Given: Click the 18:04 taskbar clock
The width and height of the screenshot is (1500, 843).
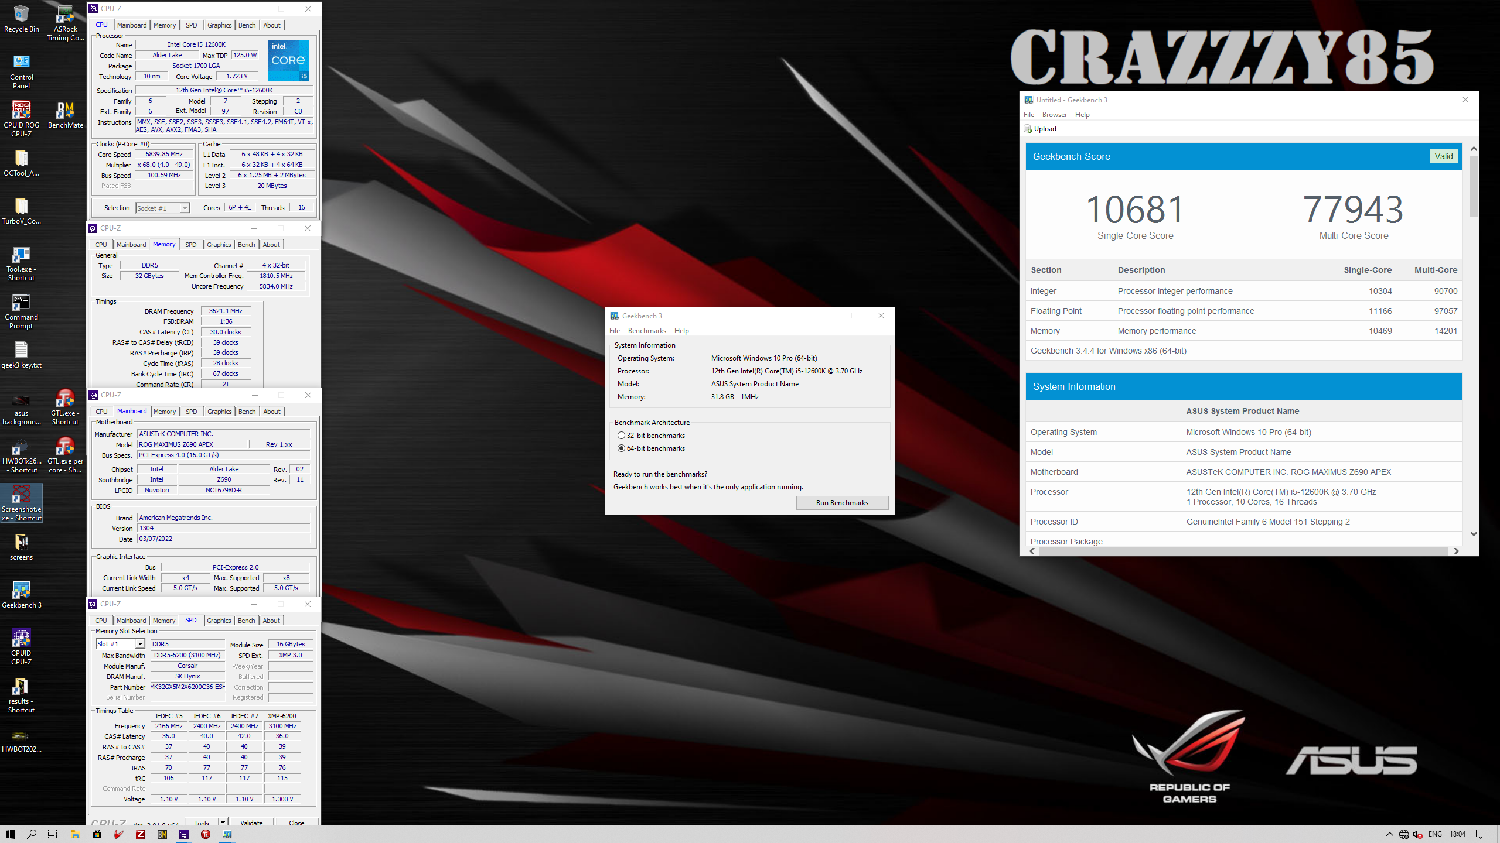Looking at the screenshot, I should tap(1457, 834).
